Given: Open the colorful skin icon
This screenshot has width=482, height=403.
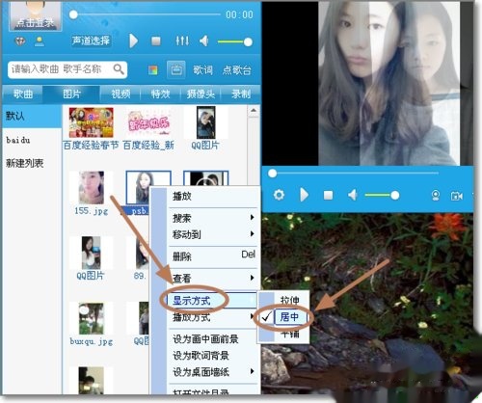Looking at the screenshot, I should tap(153, 69).
